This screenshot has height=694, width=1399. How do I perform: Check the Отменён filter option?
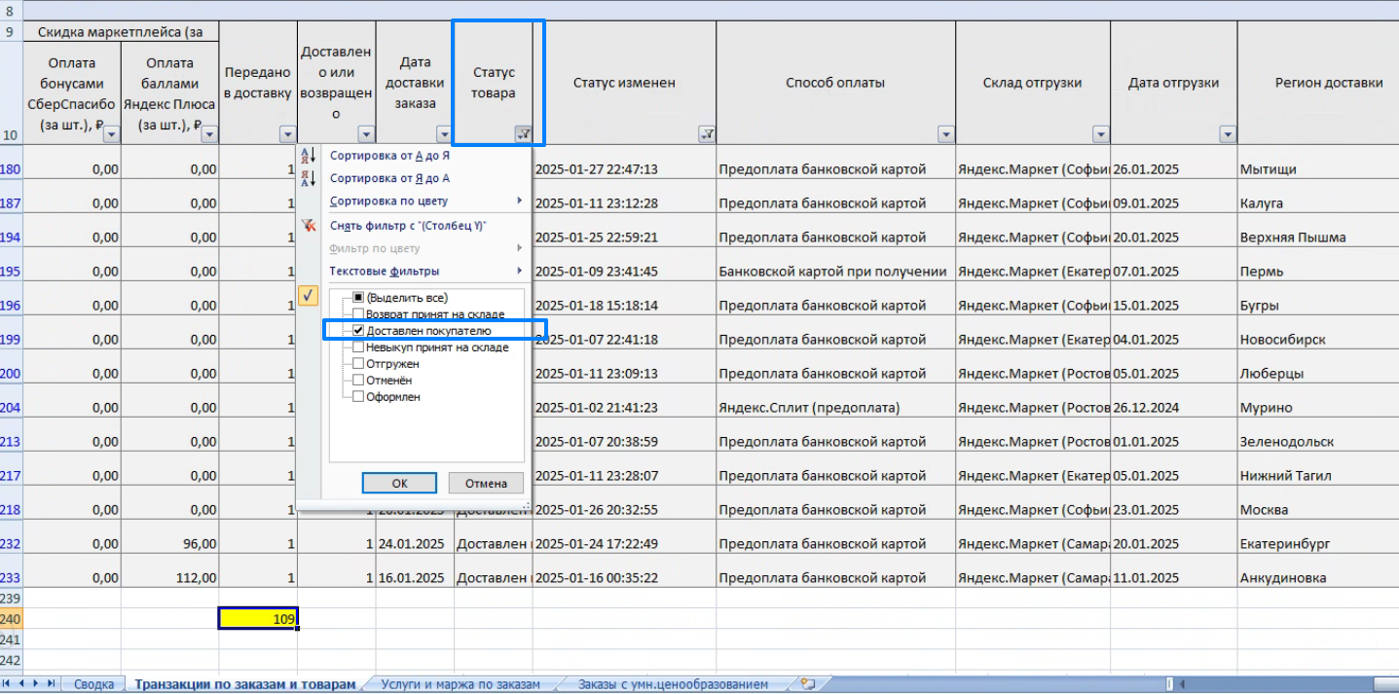tap(358, 381)
